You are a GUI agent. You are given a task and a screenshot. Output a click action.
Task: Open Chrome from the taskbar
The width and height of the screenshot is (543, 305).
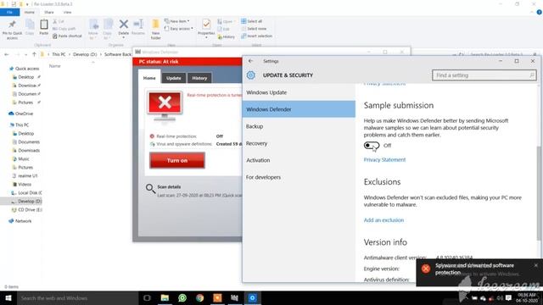click(x=200, y=297)
